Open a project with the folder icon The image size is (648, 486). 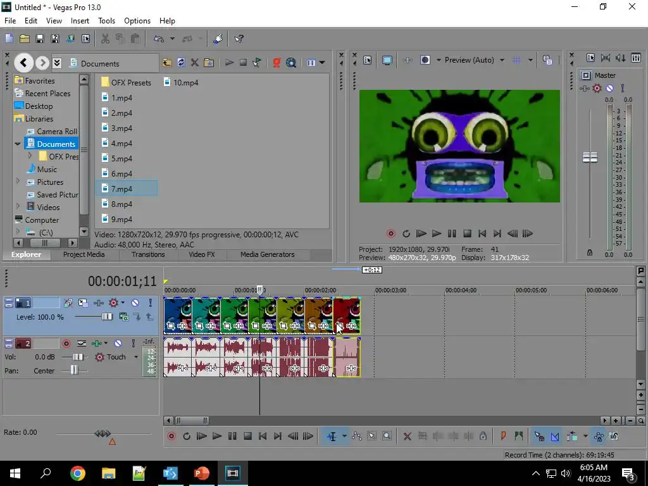tap(25, 39)
